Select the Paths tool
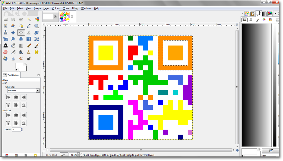Viewport: 283px width, 161px height. click(x=21, y=26)
